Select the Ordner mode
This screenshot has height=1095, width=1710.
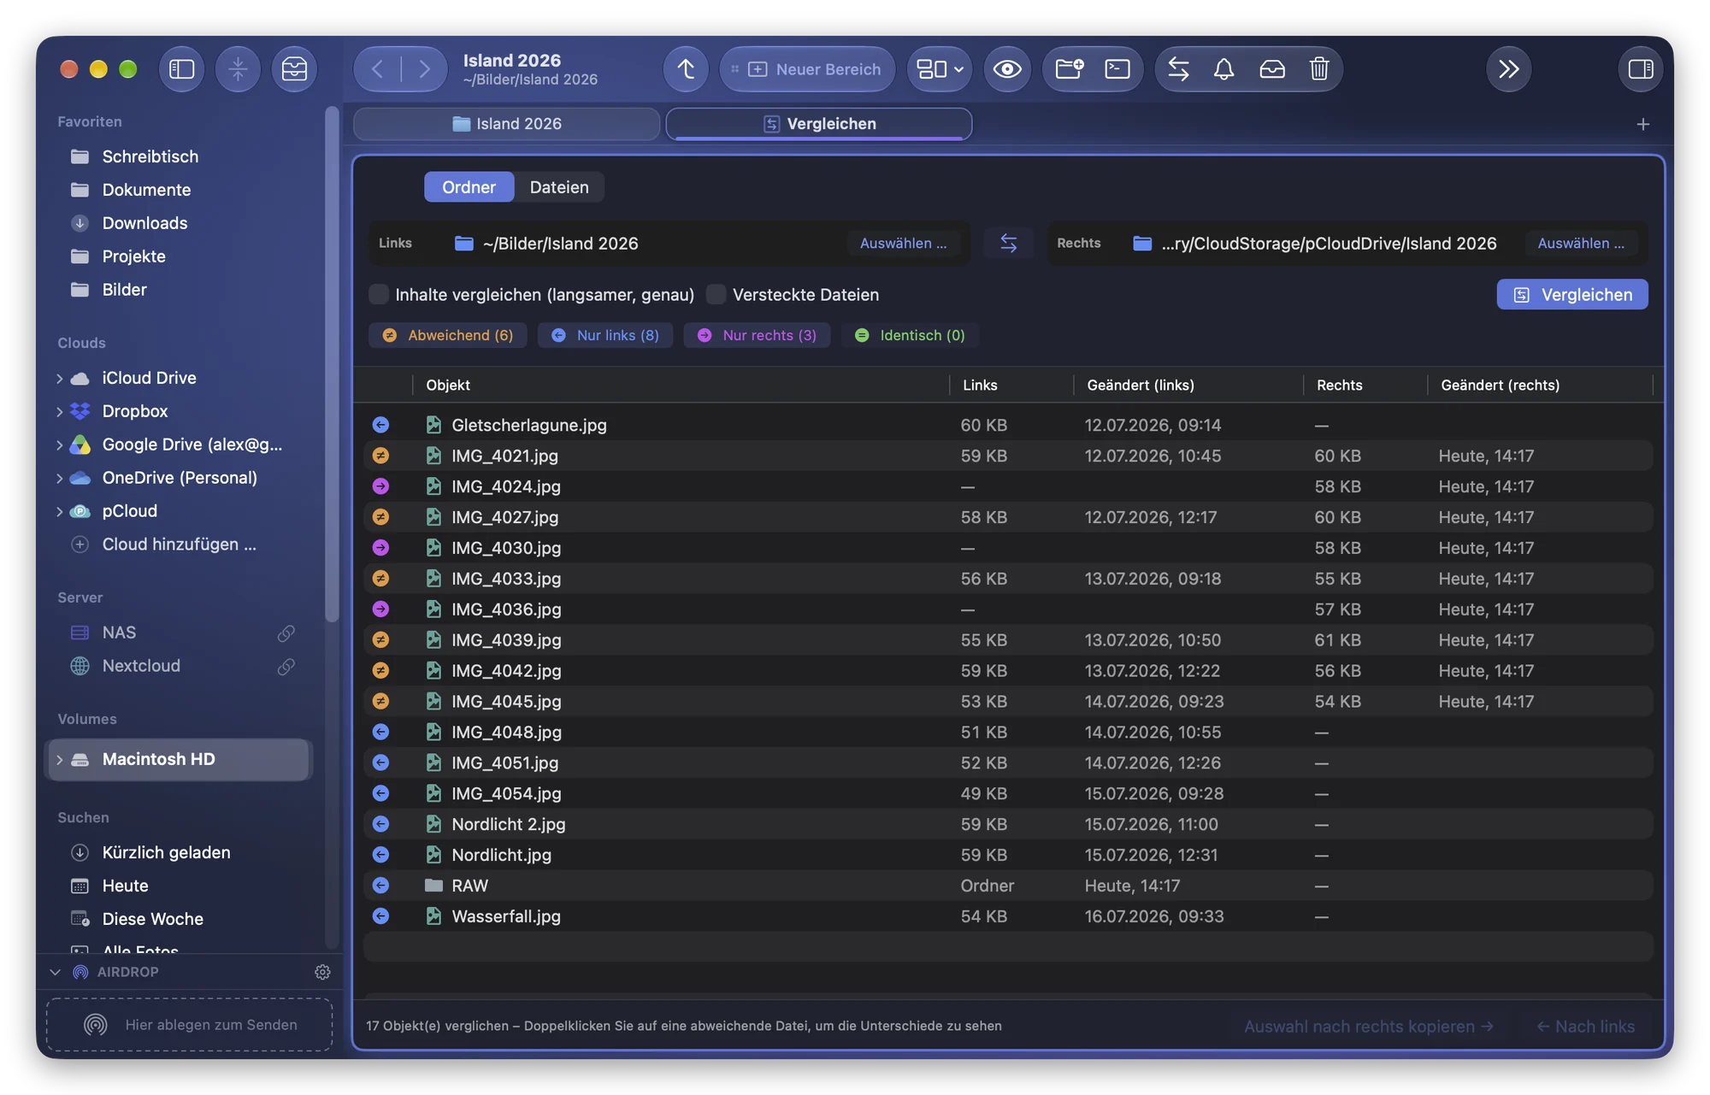pos(469,187)
